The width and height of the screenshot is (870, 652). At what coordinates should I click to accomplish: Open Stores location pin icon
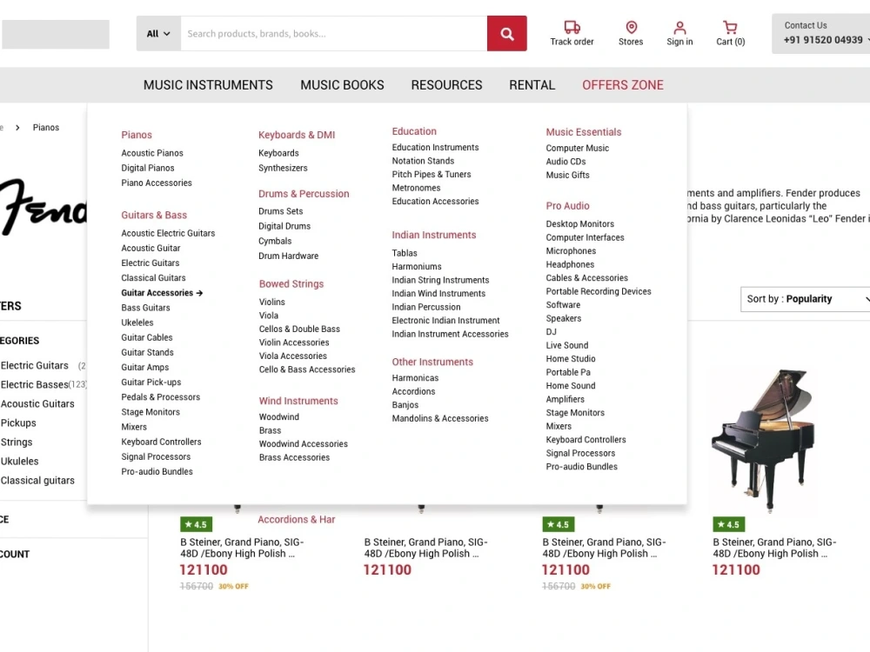(x=631, y=27)
